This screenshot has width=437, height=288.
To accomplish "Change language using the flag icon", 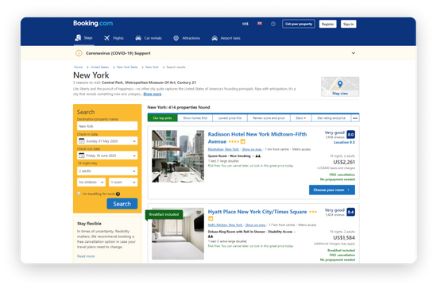I will [260, 24].
